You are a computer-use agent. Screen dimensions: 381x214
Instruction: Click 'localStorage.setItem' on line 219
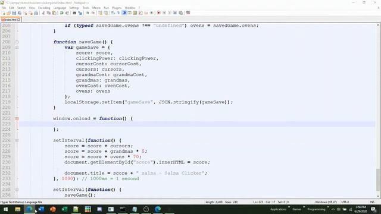tap(93, 102)
